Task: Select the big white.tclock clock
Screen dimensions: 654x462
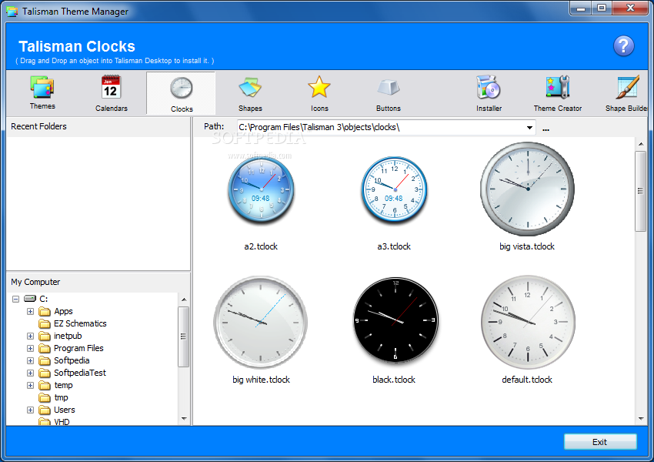Action: (261, 322)
